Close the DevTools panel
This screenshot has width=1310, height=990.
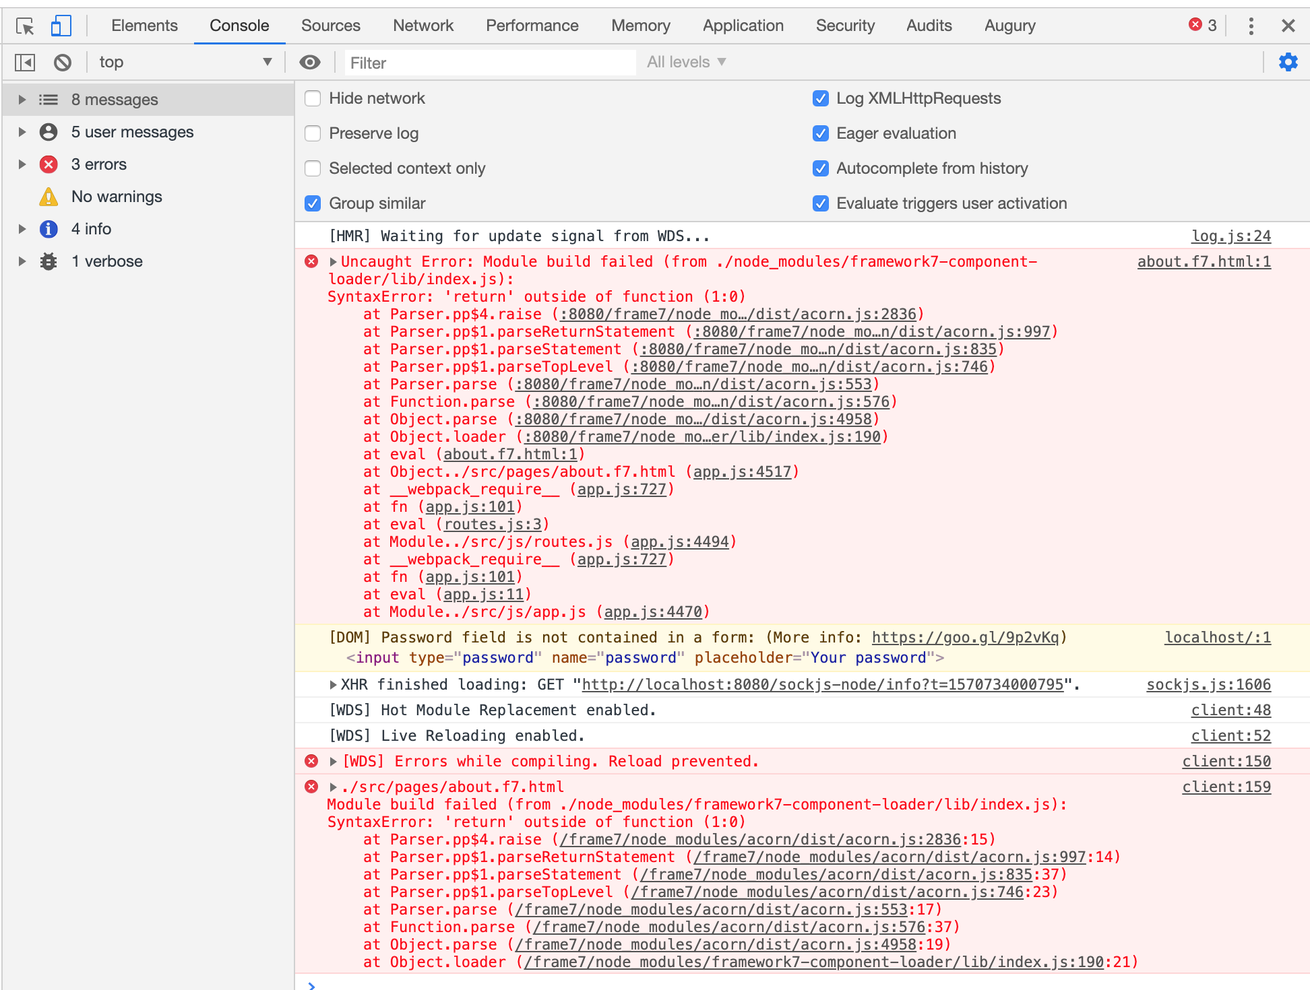tap(1288, 26)
